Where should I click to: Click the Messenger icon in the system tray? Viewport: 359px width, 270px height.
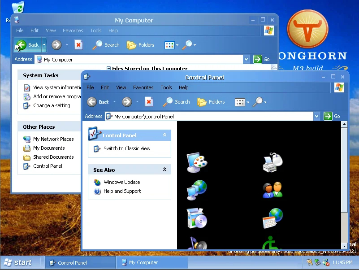pyautogui.click(x=325, y=262)
